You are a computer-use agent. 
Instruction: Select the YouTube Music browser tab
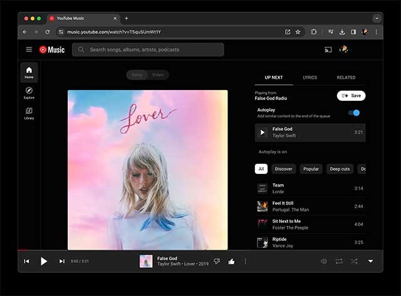point(83,18)
